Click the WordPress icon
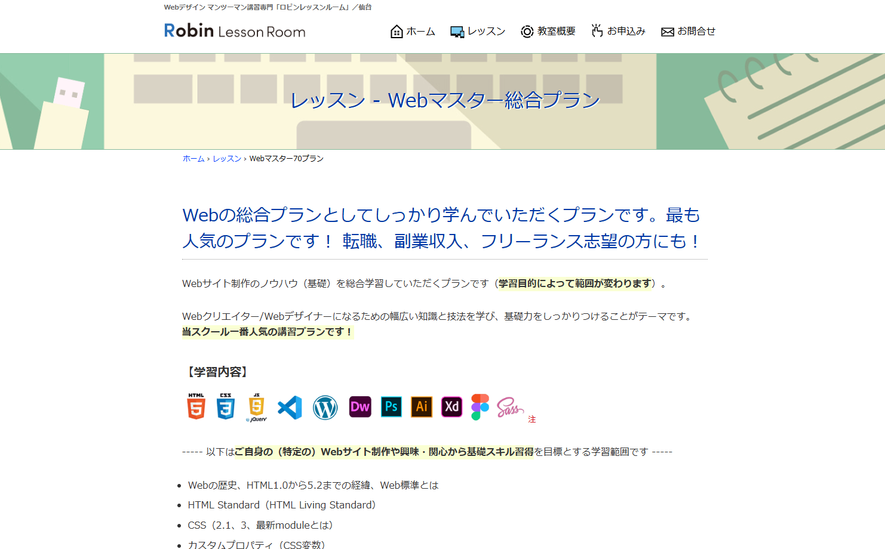The width and height of the screenshot is (885, 549). [325, 407]
